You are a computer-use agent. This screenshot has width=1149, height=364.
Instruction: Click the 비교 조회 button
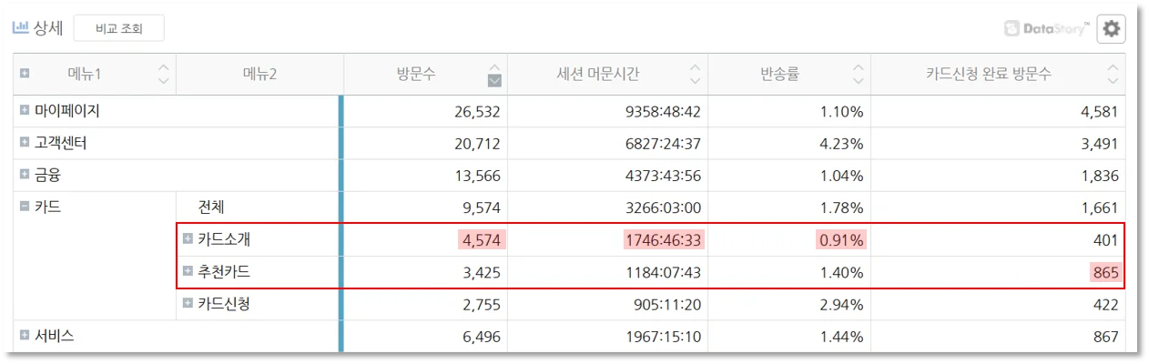118,28
